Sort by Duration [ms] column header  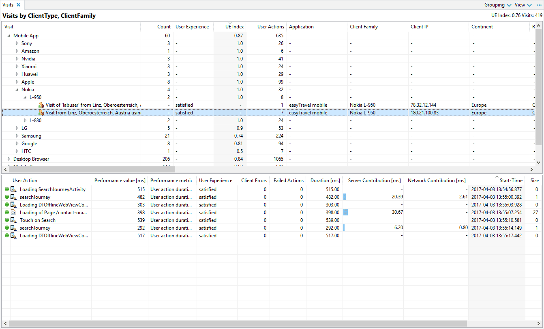[x=324, y=181]
